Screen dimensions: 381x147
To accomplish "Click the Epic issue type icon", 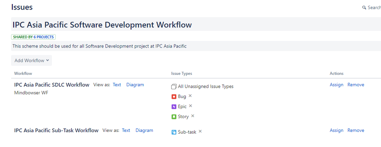I will pyautogui.click(x=174, y=107).
